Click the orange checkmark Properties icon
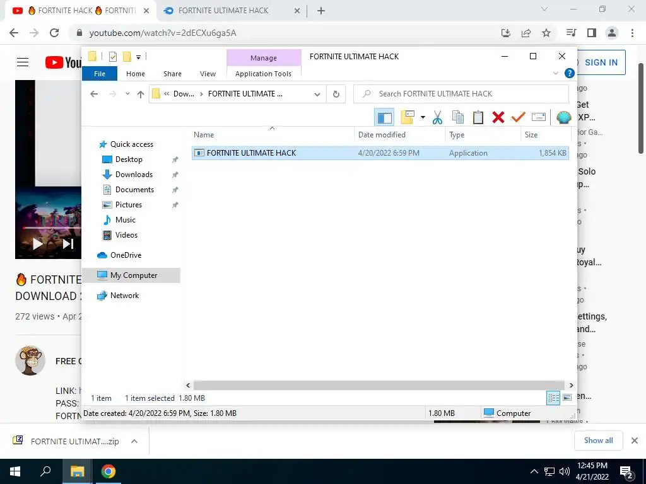646x484 pixels. (519, 117)
